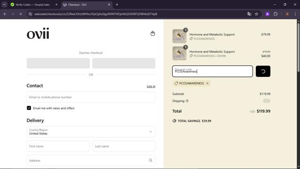Image resolution: width=300 pixels, height=169 pixels.
Task: Open the Chrome three-dot menu
Action: click(x=295, y=14)
